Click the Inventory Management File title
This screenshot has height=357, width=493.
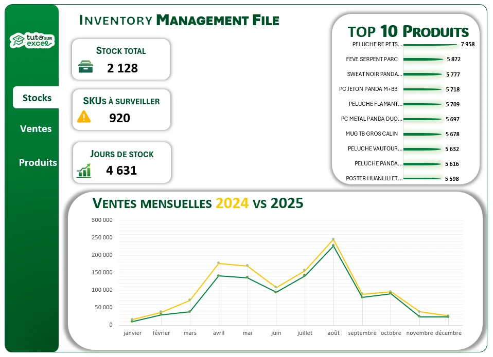coord(179,20)
